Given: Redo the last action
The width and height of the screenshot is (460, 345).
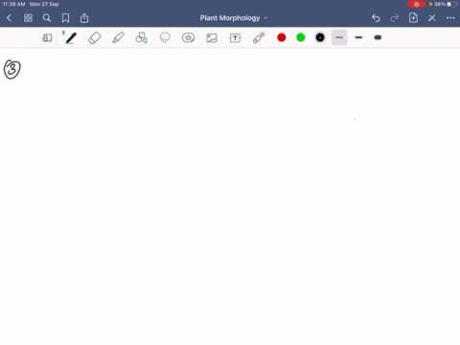Looking at the screenshot, I should click(x=395, y=18).
